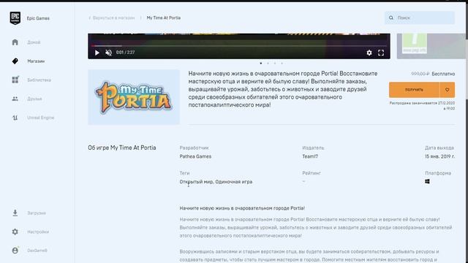Open the Настройки settings label

pos(38,232)
